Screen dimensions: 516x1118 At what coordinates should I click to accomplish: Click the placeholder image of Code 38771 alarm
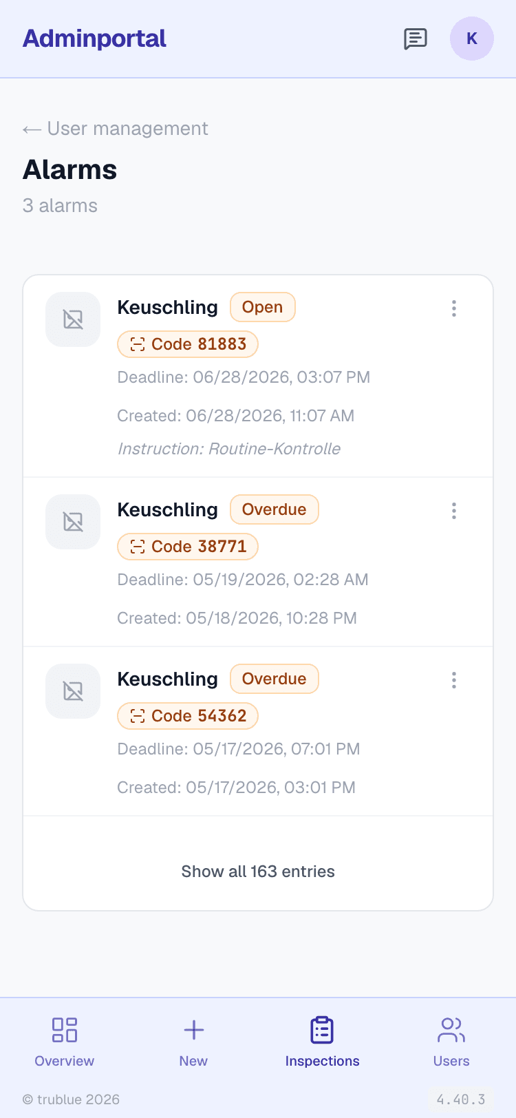73,522
